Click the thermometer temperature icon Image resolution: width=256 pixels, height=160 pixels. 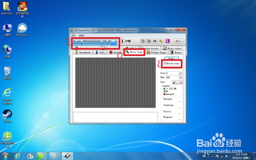tap(122, 41)
